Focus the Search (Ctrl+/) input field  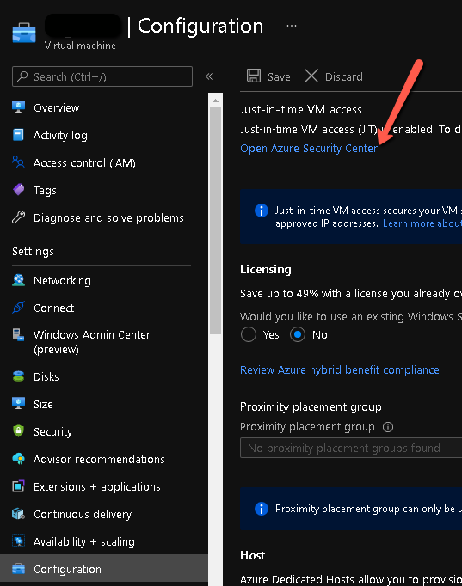[x=102, y=76]
